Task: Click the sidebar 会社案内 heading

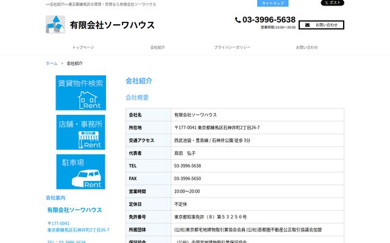Action: (x=55, y=198)
